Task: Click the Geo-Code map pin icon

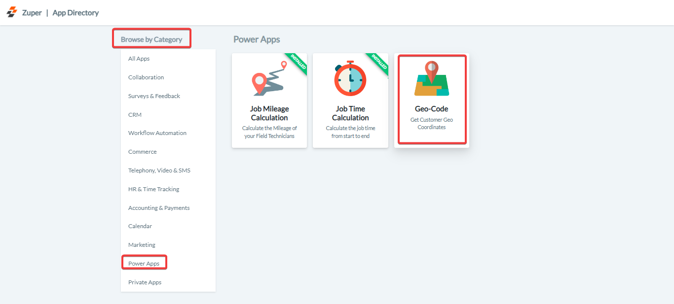Action: coord(432,78)
